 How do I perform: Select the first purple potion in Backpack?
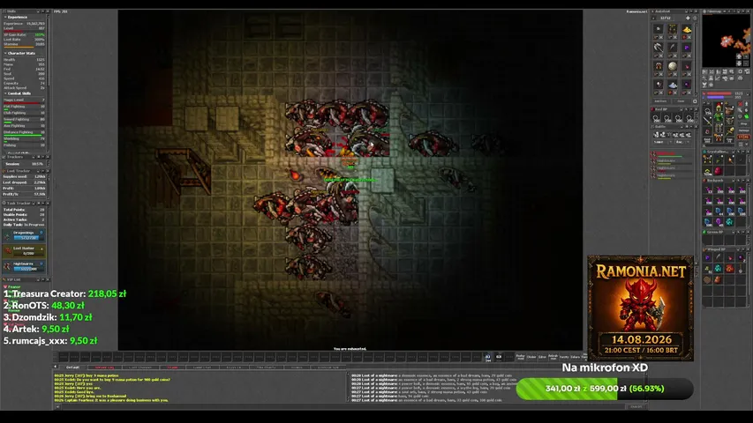click(708, 189)
